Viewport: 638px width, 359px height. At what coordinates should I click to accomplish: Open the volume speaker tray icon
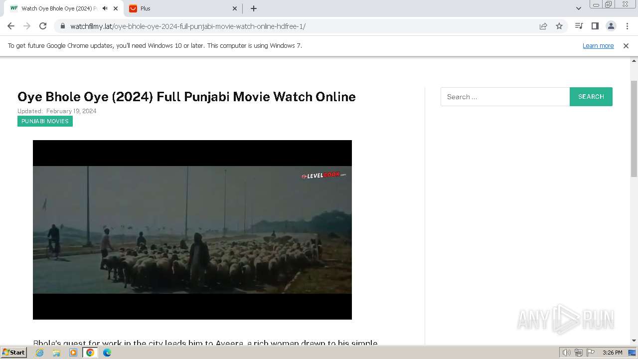pos(567,353)
